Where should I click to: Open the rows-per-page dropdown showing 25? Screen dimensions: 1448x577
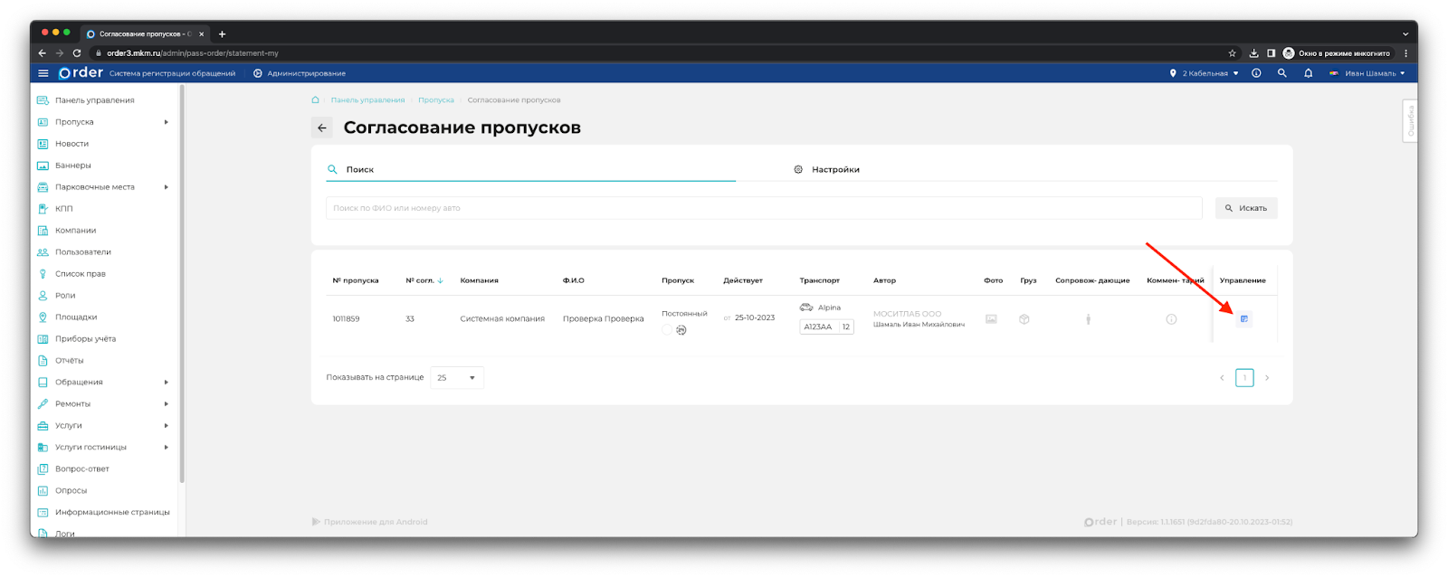pyautogui.click(x=457, y=378)
